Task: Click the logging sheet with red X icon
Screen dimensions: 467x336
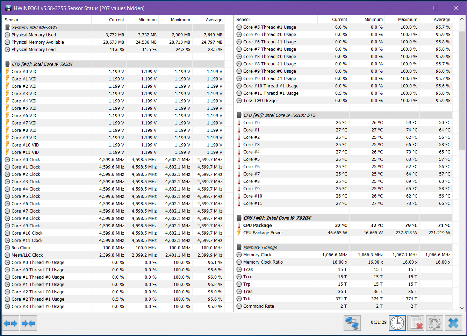Action: coord(416,323)
